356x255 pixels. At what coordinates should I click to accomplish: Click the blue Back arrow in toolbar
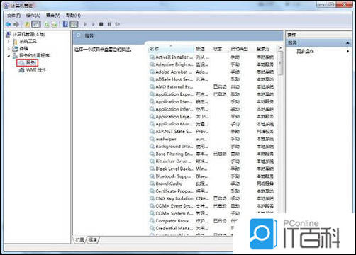click(9, 24)
